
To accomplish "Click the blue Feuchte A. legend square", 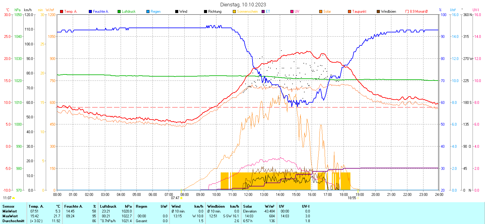I will [x=90, y=12].
